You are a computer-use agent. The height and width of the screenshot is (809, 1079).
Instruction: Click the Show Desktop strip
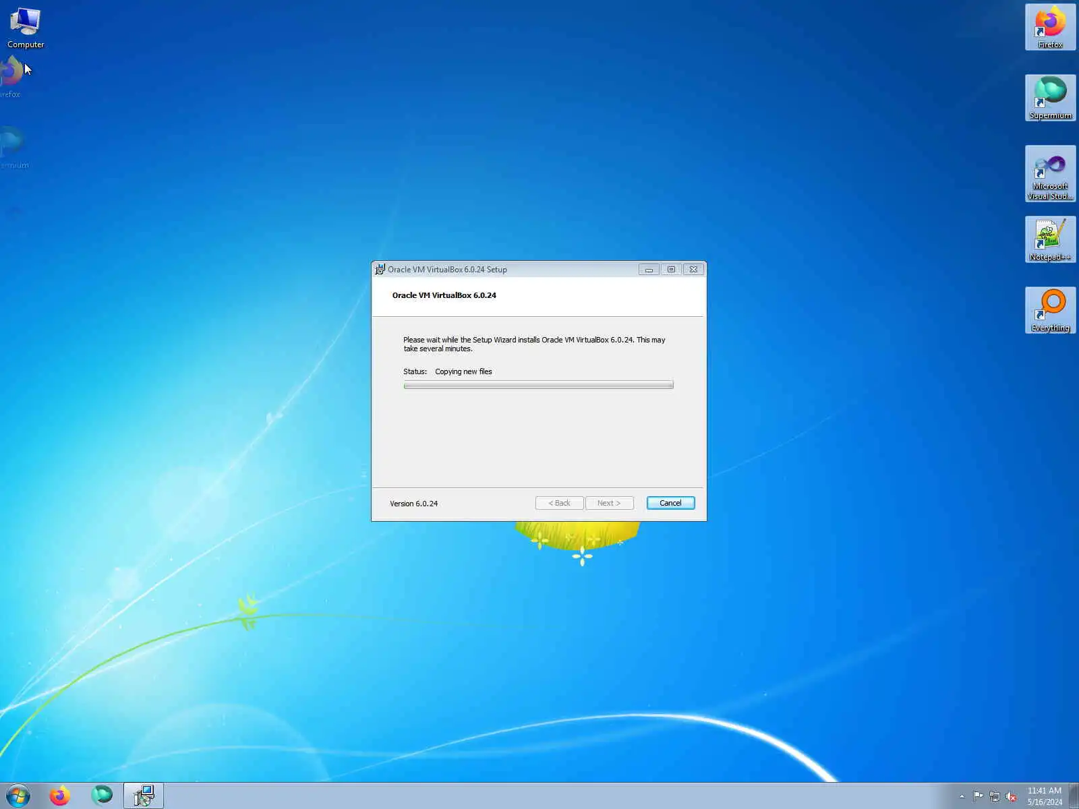(1074, 796)
